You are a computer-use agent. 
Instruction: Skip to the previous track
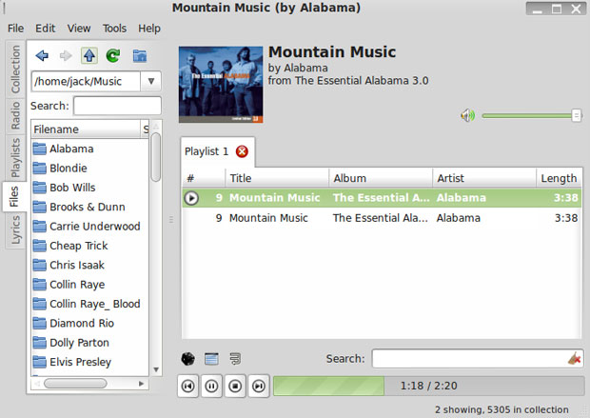pos(187,386)
